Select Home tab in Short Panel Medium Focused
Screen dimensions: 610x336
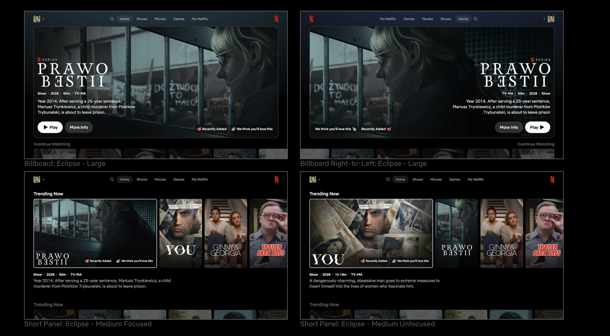click(x=124, y=179)
